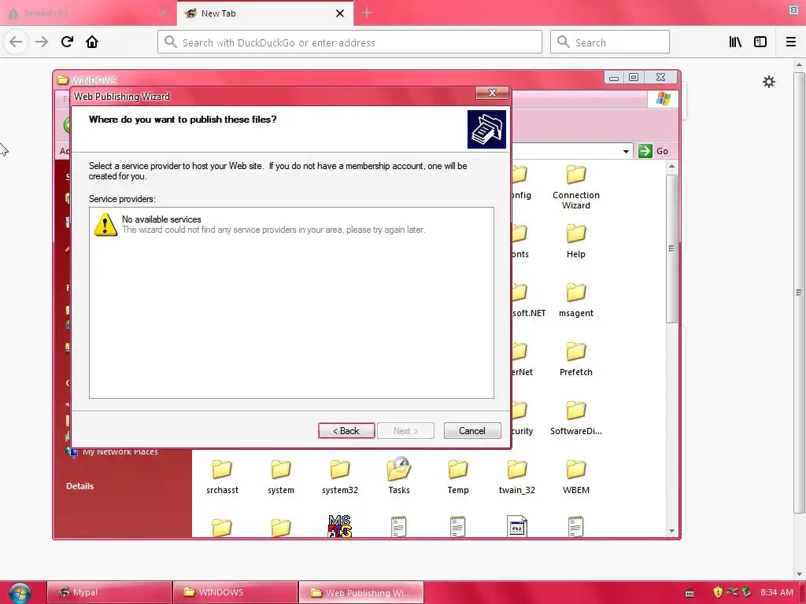Viewport: 806px width, 604px height.
Task: Select the system folder
Action: [x=281, y=477]
